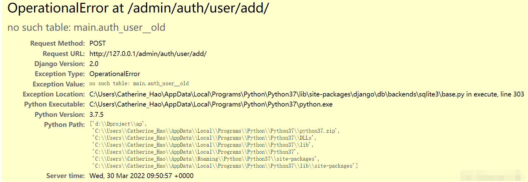This screenshot has width=528, height=182.
Task: Click the Python Path label
Action: pos(65,125)
